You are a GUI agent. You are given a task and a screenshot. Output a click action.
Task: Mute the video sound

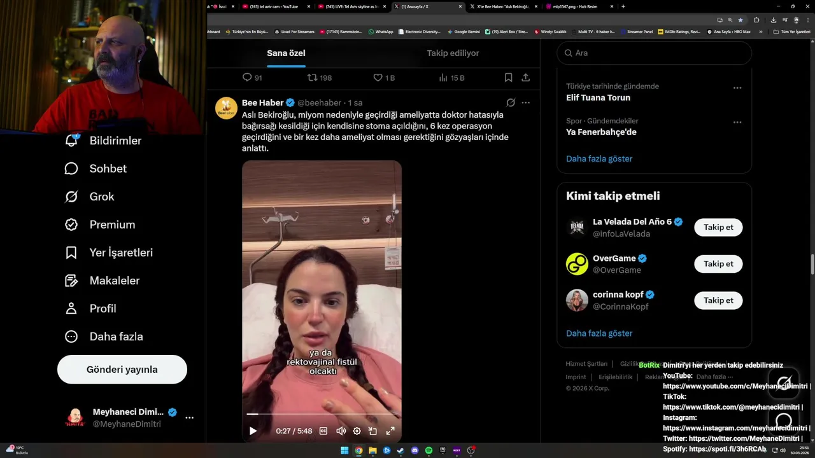tap(341, 431)
